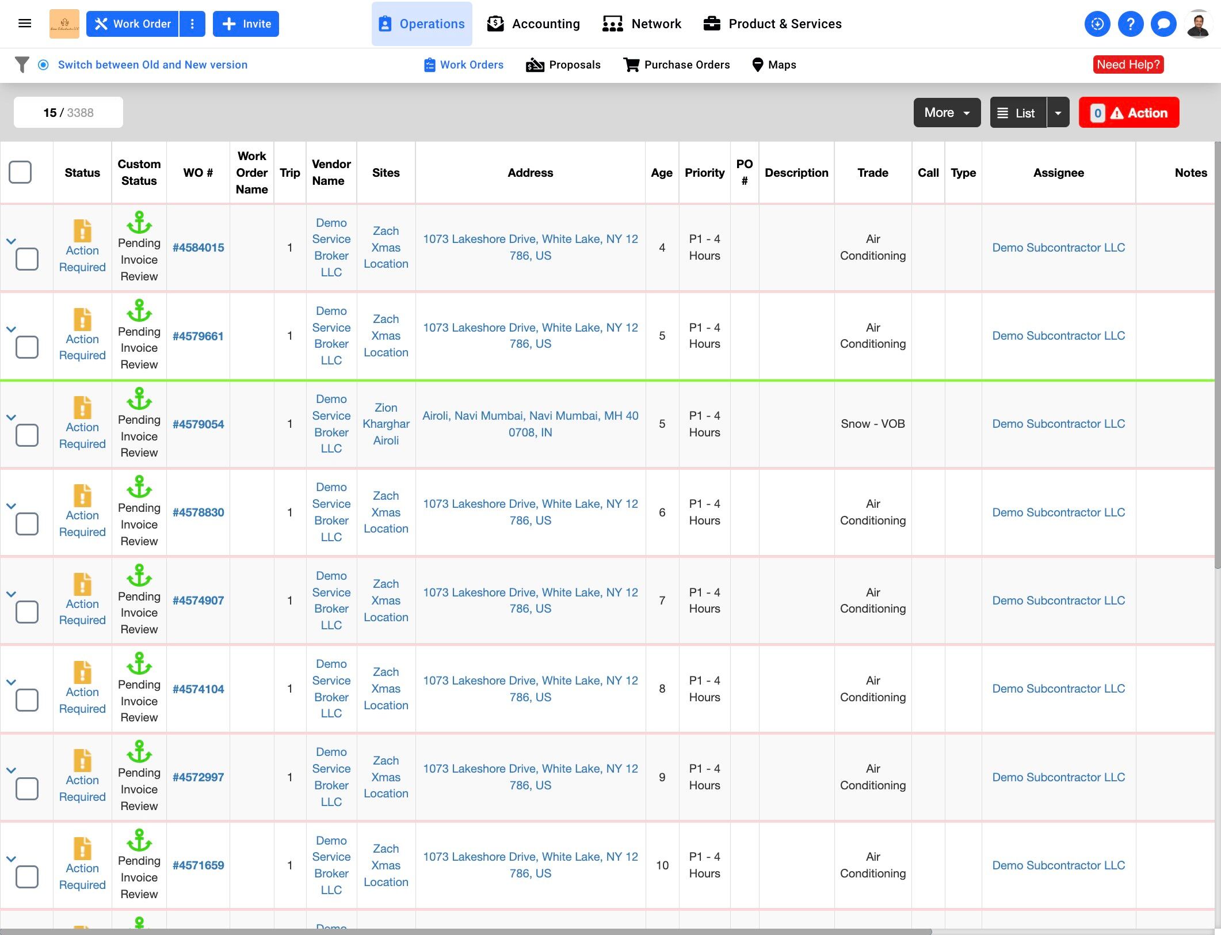Open the Purchase Orders tab

pos(676,64)
